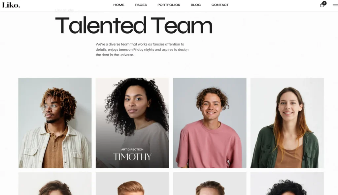Go to the Blog menu
Viewport: 338px width, 195px height.
tap(196, 5)
